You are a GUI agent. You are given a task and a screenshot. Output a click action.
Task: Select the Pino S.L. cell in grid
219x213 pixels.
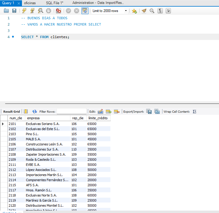(32, 134)
